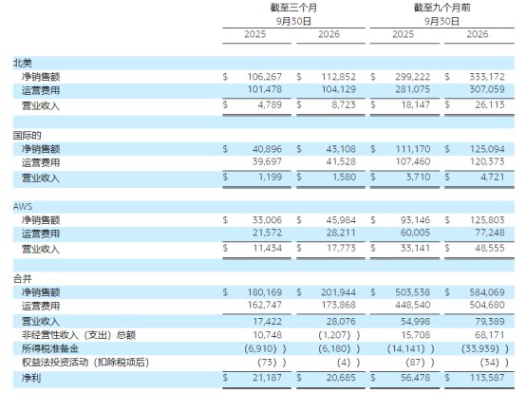The height and width of the screenshot is (393, 526).
Task: Select the cell showing 1,580
Action: [x=344, y=178]
